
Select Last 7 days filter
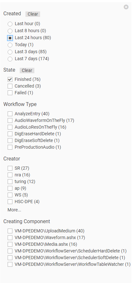tap(10, 59)
